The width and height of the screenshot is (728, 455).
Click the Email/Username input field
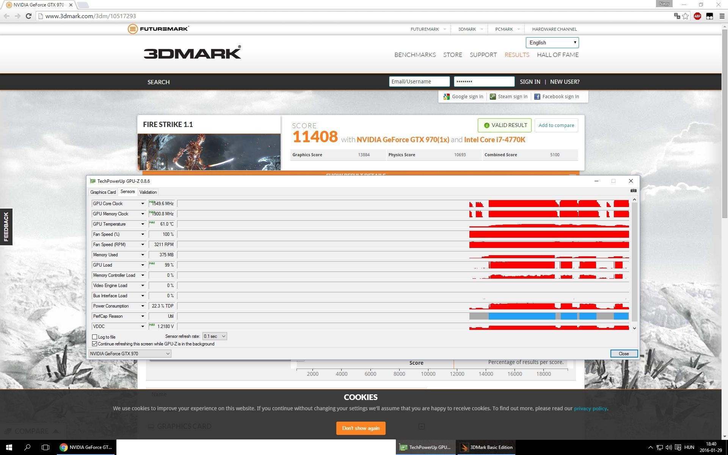(x=419, y=82)
